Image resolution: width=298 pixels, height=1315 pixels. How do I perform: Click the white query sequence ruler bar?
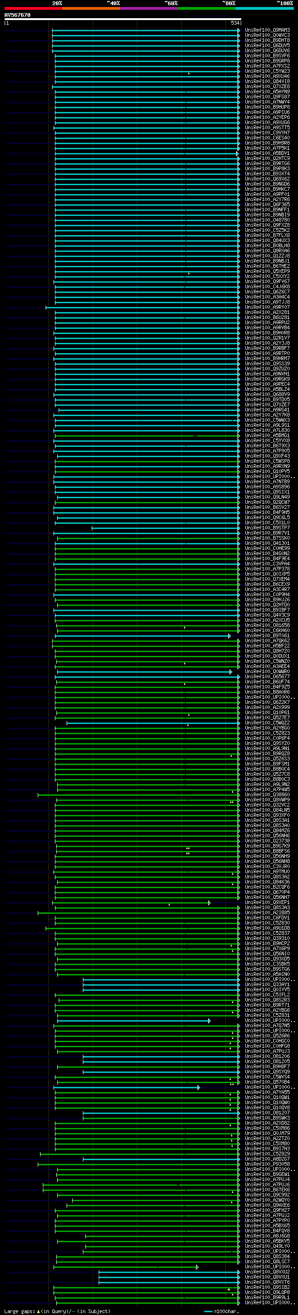(x=122, y=19)
